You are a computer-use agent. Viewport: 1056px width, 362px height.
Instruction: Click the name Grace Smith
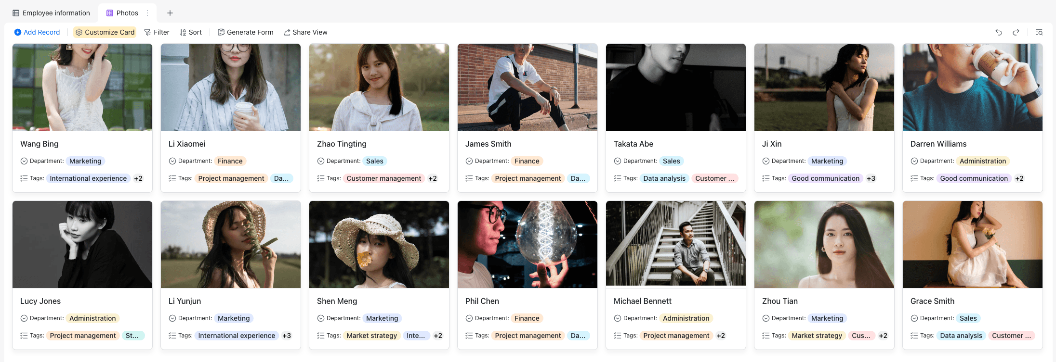coord(932,301)
